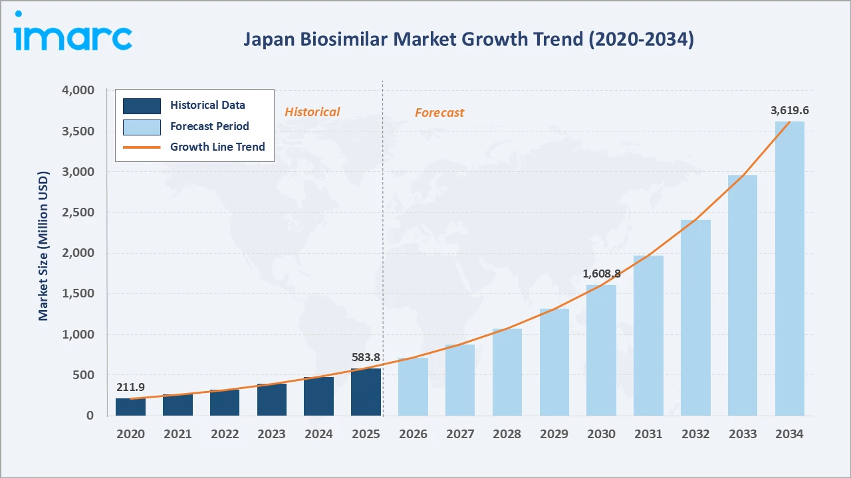851x478 pixels.
Task: Click the 2024 bar
Action: (x=318, y=396)
